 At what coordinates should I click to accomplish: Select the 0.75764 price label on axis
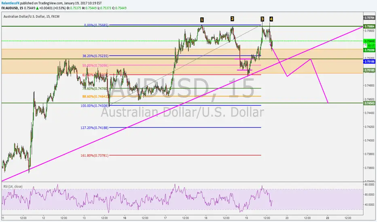point(369,18)
